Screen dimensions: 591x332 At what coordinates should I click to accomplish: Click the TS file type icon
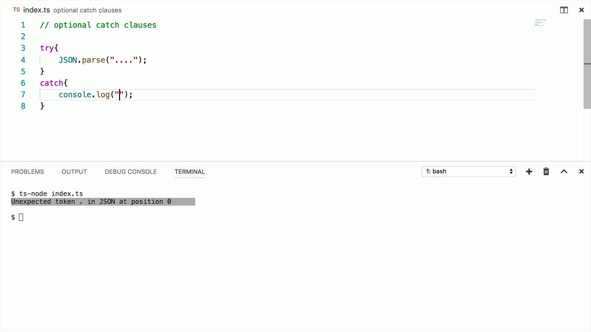[17, 10]
